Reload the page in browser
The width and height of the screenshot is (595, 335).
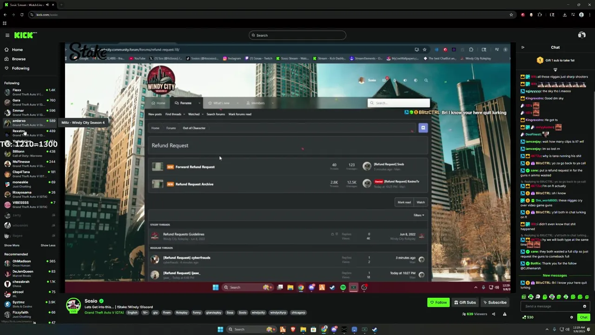click(22, 15)
